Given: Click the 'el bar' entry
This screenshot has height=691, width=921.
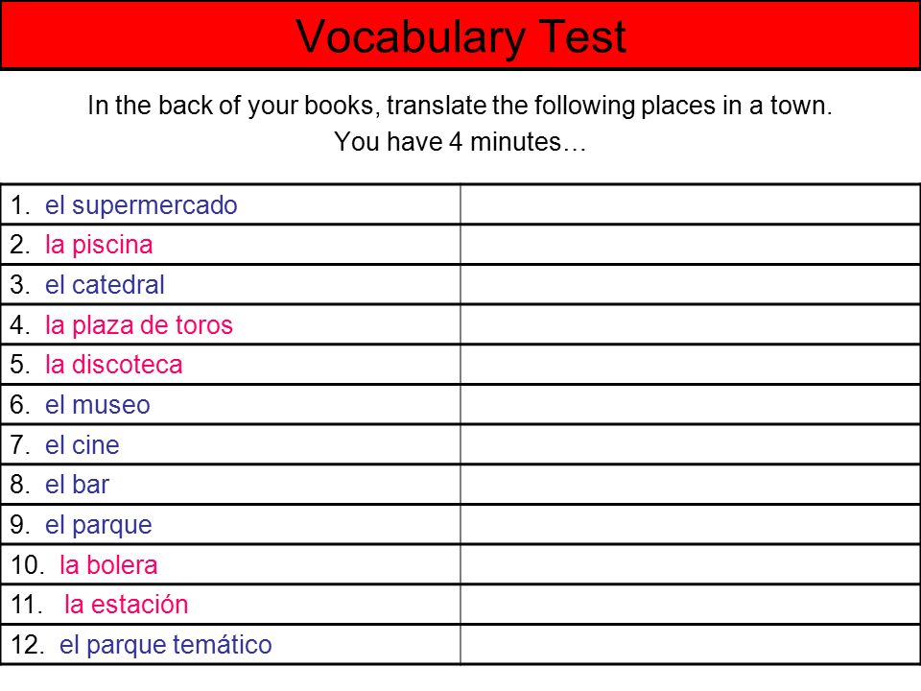Looking at the screenshot, I should (x=77, y=485).
